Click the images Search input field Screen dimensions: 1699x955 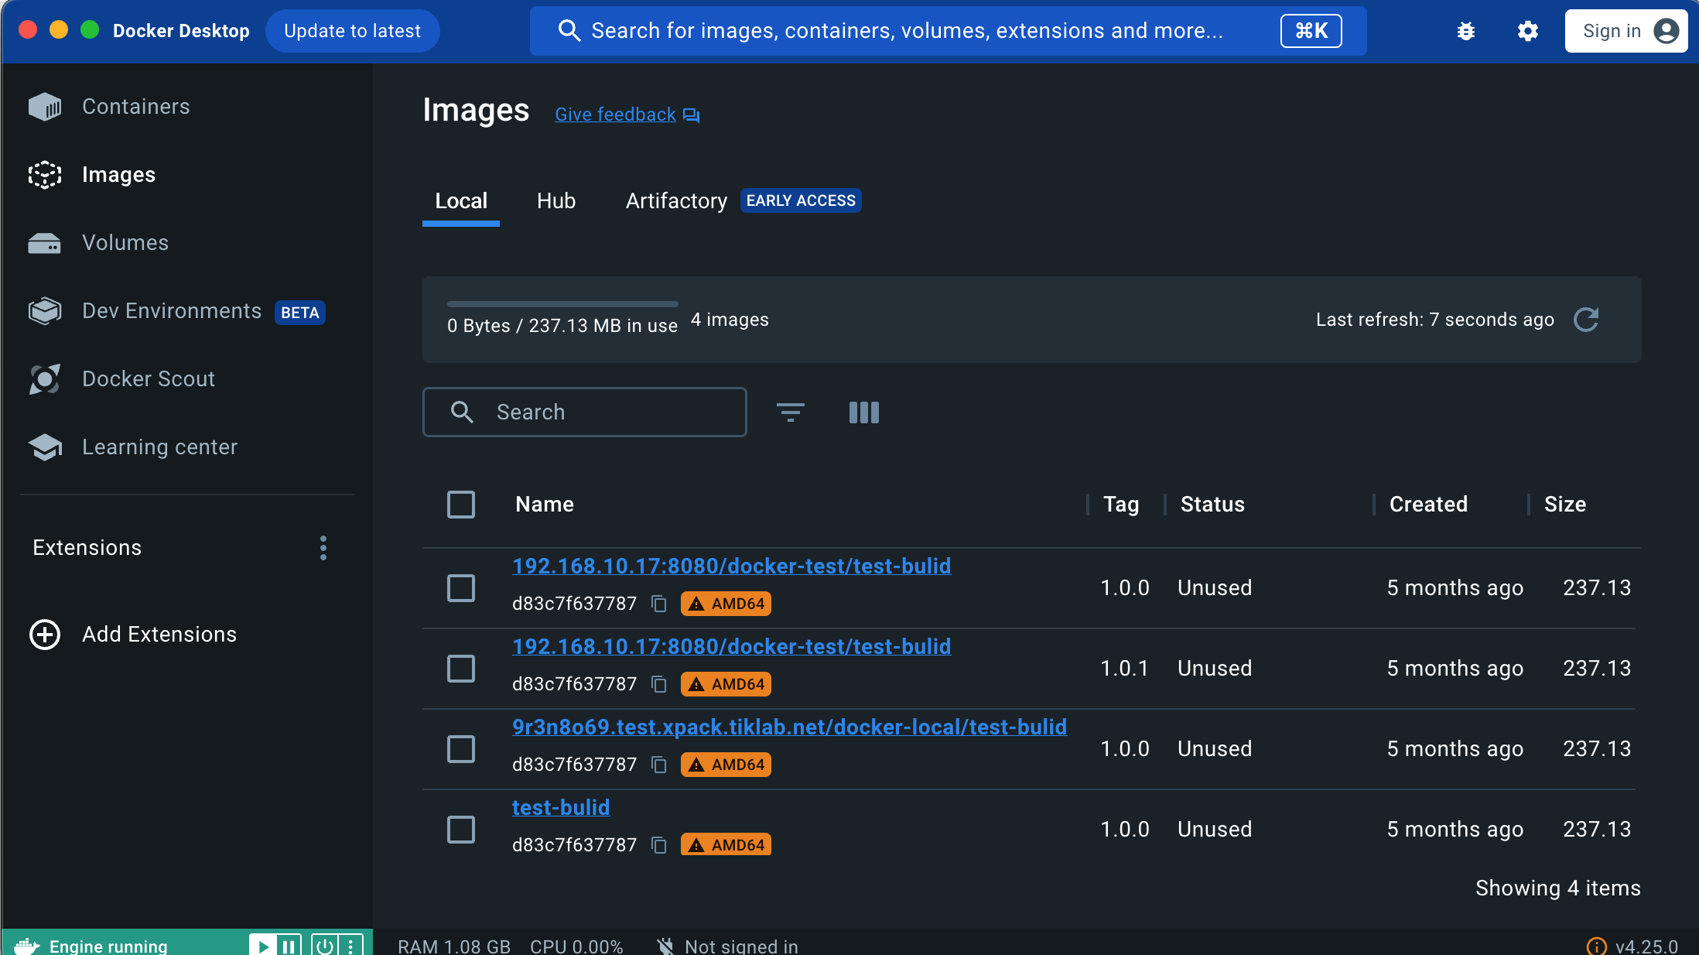pos(585,412)
